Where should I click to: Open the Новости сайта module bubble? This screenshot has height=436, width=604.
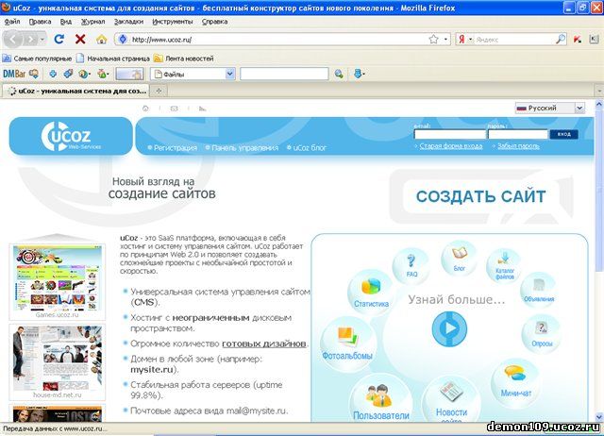point(451,400)
